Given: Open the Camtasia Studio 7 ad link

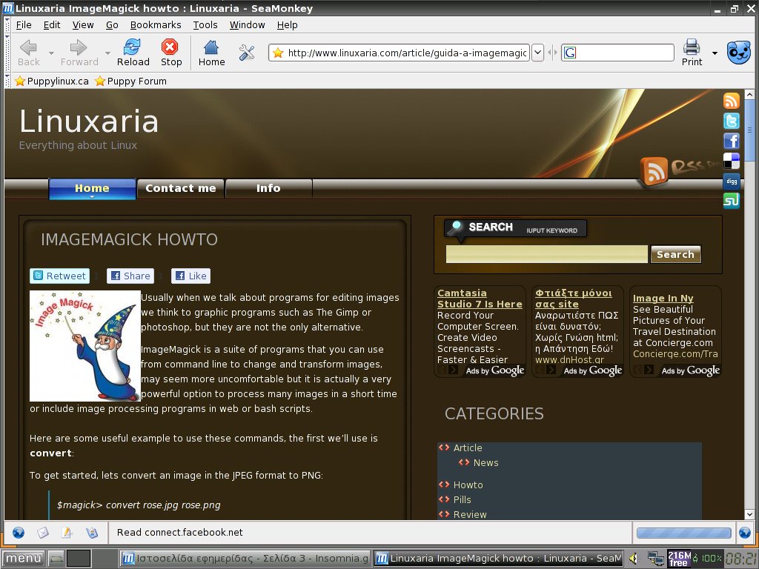Looking at the screenshot, I should 480,299.
